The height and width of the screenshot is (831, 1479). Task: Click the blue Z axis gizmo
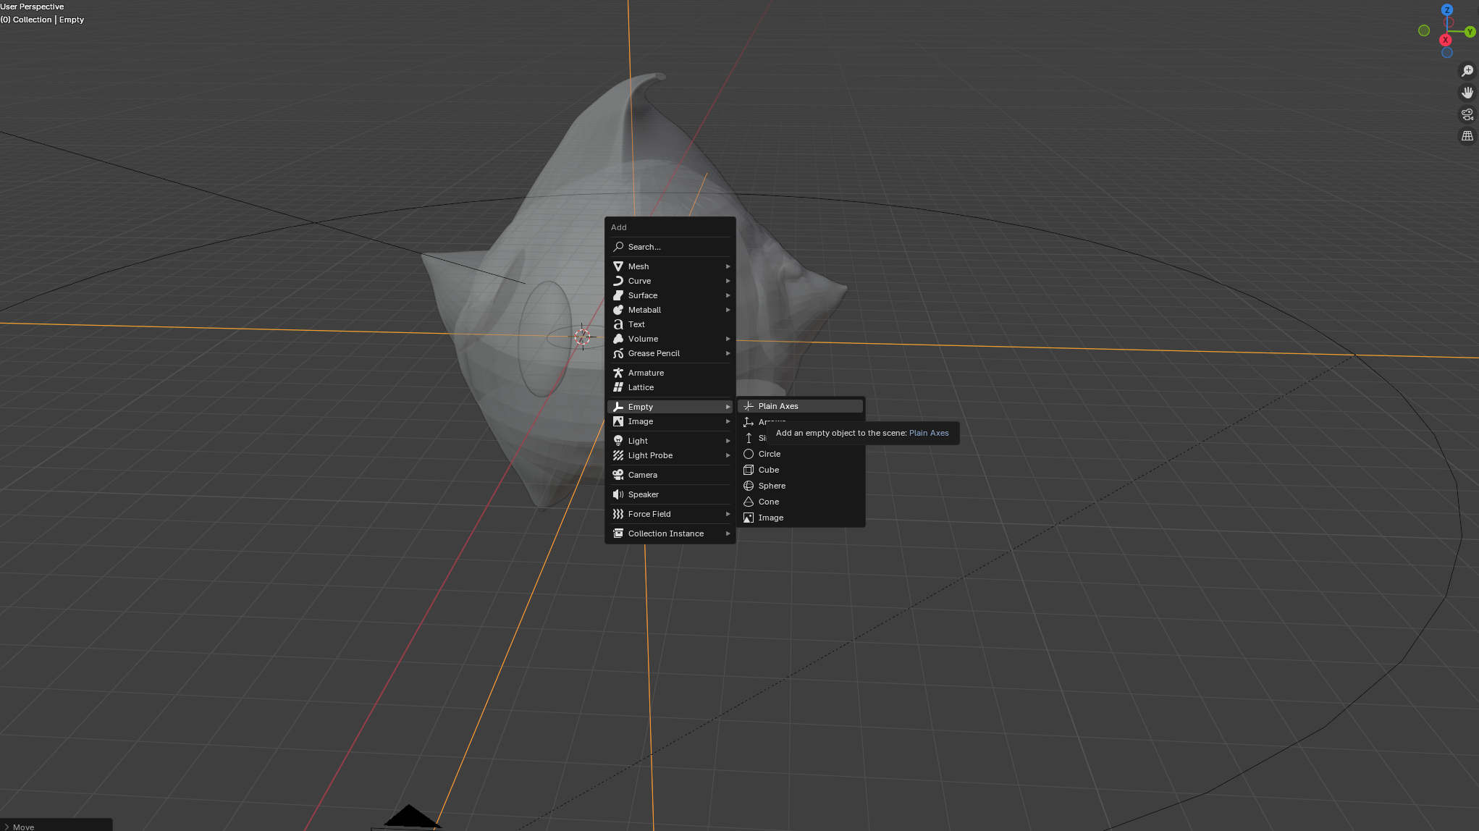1446,10
